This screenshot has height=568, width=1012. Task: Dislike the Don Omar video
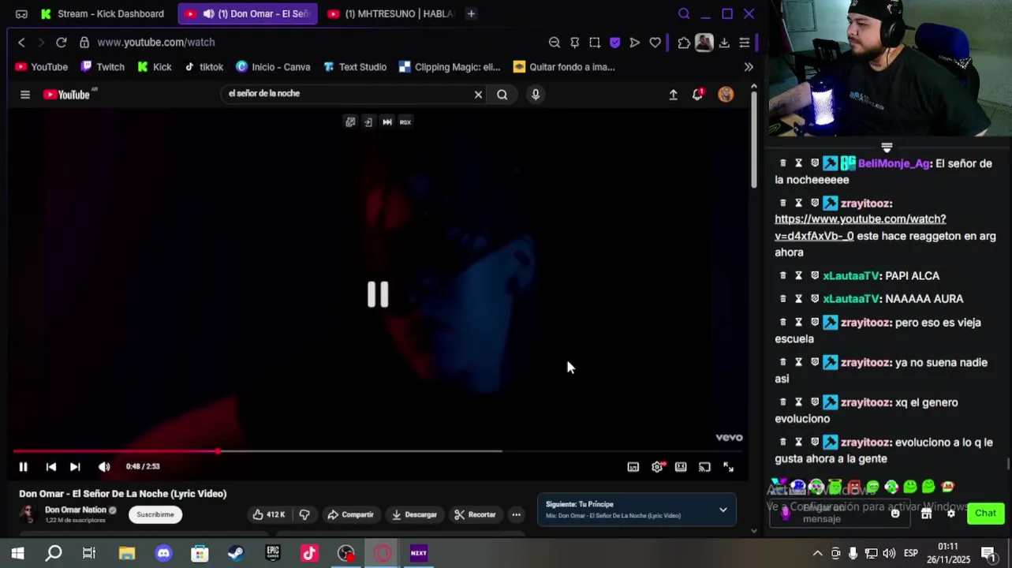pyautogui.click(x=304, y=514)
